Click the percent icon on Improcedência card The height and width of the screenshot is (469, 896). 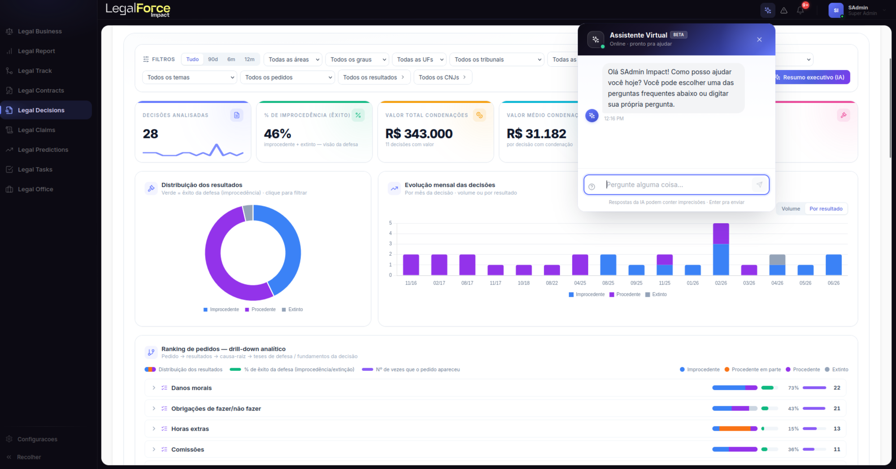pyautogui.click(x=358, y=115)
